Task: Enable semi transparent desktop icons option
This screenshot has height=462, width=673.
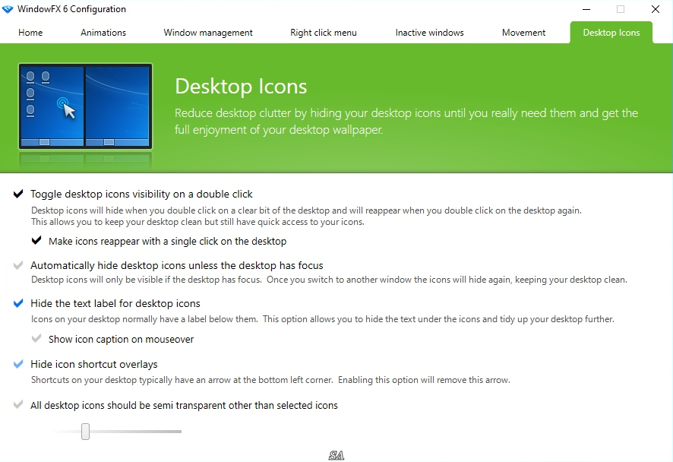Action: pos(18,405)
